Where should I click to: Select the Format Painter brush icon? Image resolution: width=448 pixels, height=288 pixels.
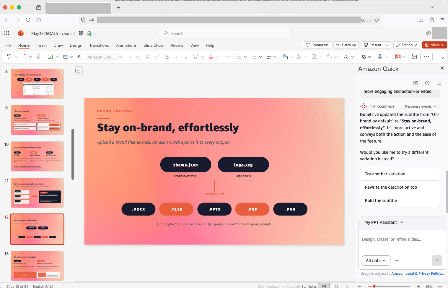(38, 57)
